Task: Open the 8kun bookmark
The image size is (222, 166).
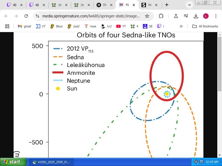Action: tap(56, 26)
